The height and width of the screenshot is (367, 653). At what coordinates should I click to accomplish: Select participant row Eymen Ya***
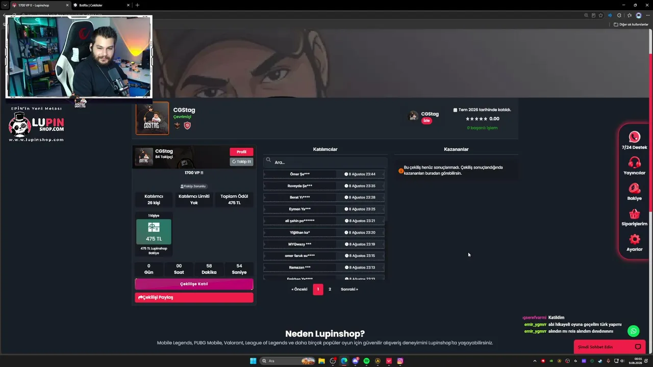click(x=324, y=209)
